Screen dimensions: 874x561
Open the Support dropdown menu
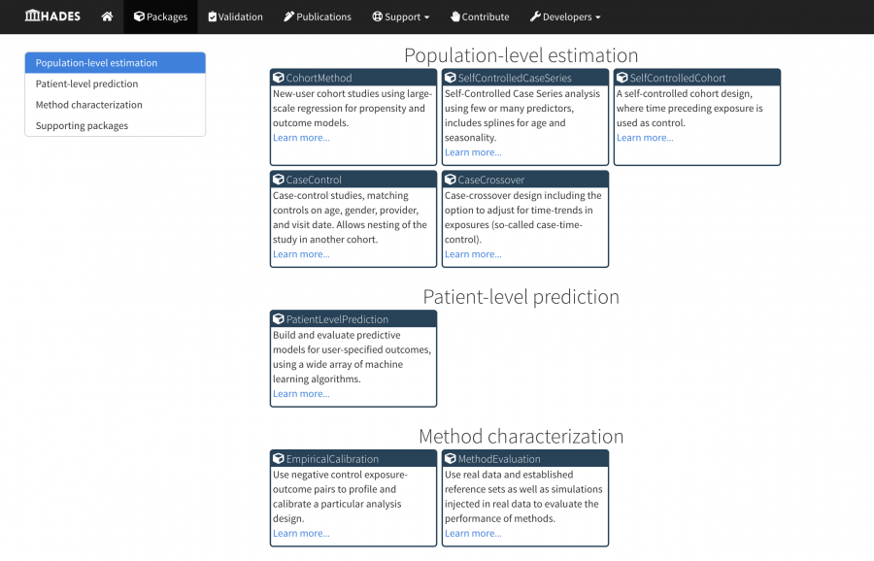click(400, 16)
